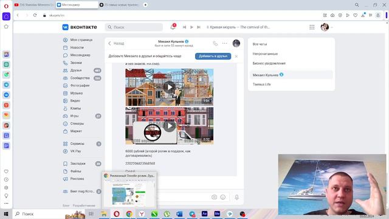Skip to previous track in VK header
This screenshot has width=389, height=219.
click(x=184, y=27)
